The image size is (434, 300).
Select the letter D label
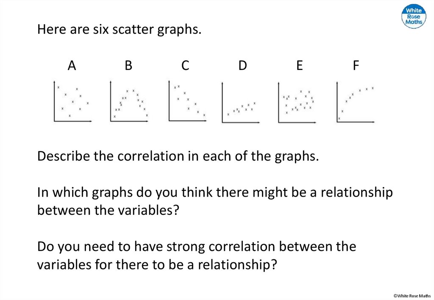click(242, 66)
